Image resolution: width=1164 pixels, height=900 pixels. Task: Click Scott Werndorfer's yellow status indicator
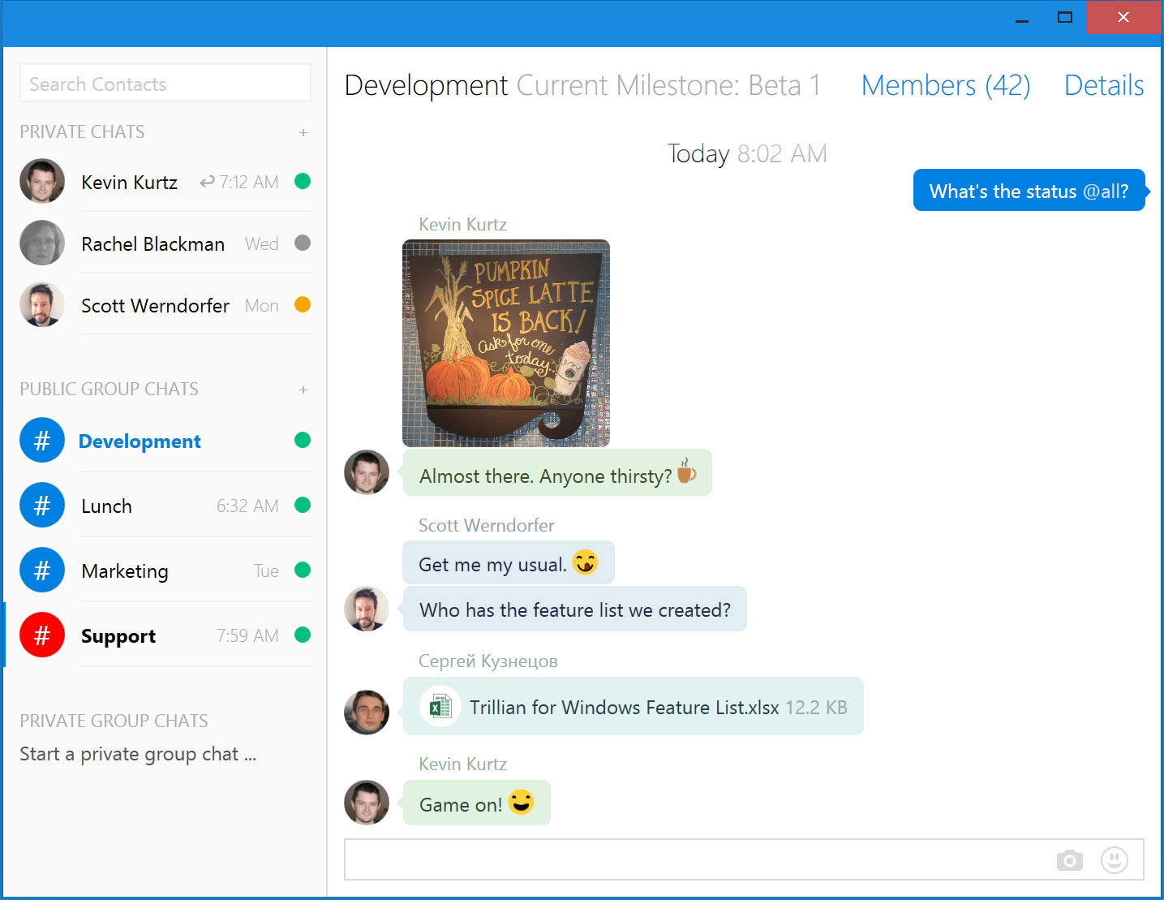tap(302, 305)
